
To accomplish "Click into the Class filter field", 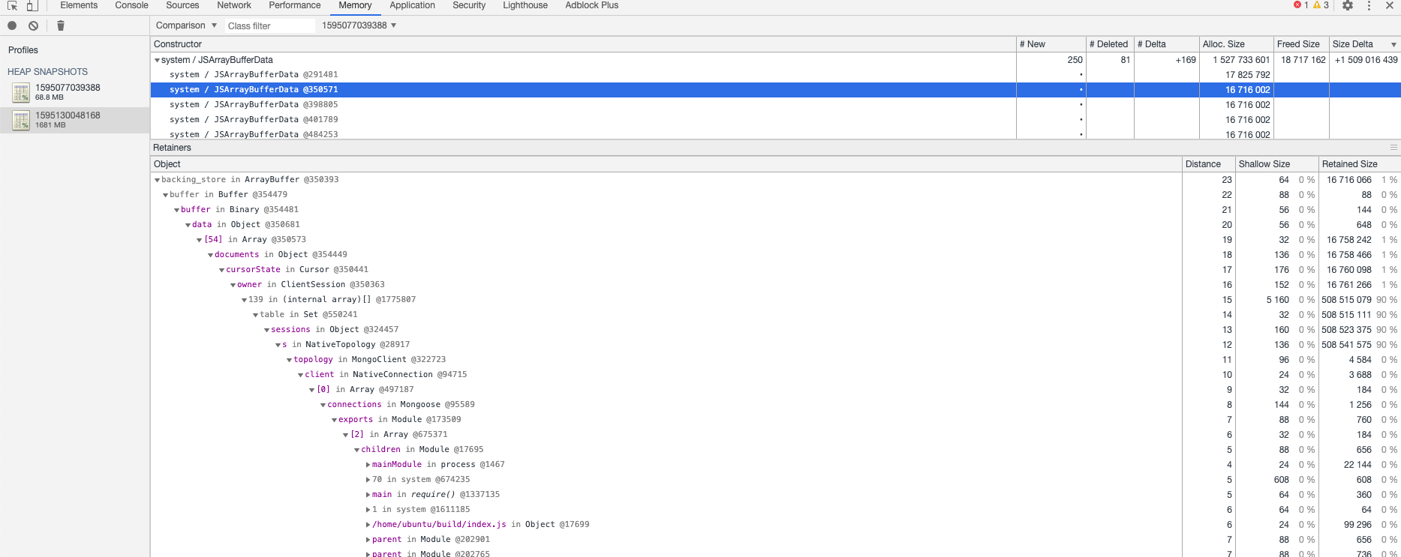I will click(269, 25).
